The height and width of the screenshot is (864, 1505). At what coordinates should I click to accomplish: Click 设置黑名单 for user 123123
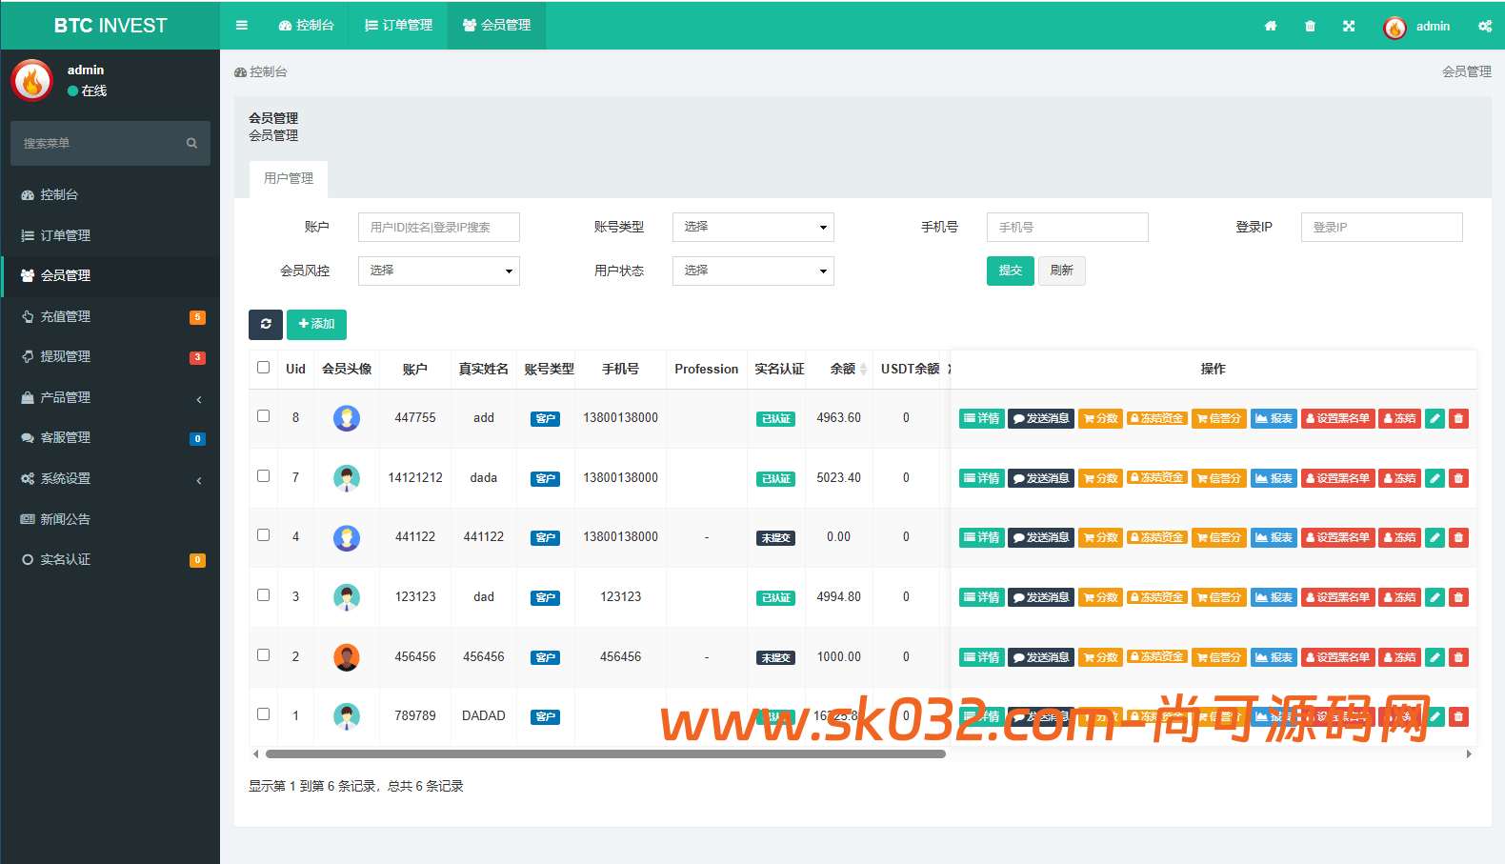[1337, 597]
